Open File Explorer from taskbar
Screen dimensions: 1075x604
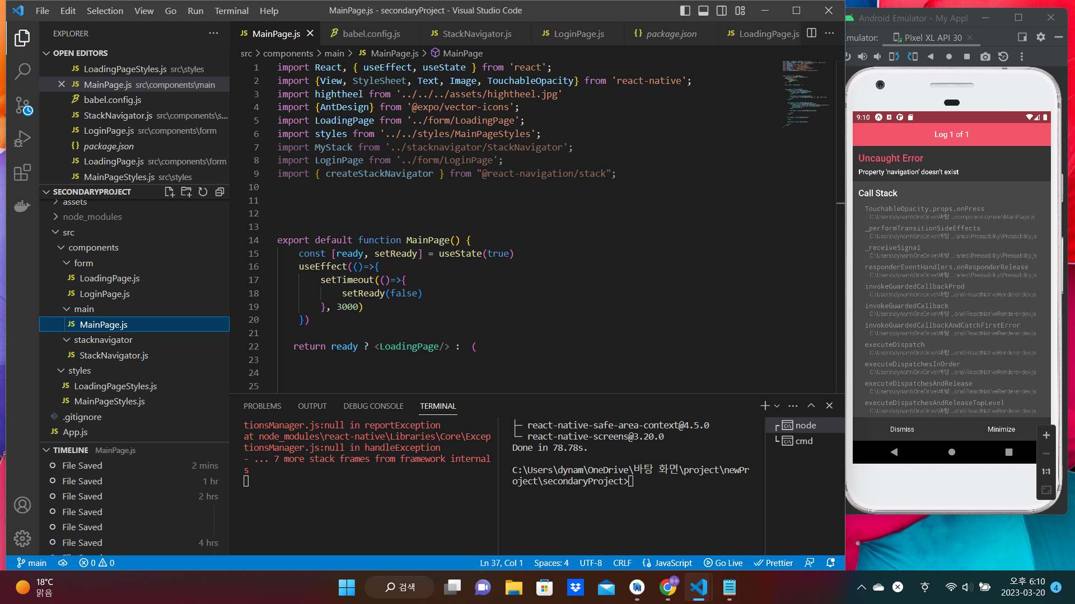513,587
